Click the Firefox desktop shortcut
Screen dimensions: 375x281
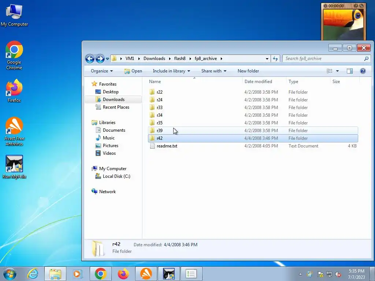click(x=14, y=91)
